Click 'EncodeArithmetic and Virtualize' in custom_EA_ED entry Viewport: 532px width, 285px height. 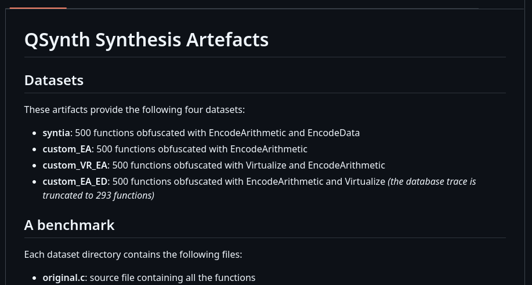point(316,182)
